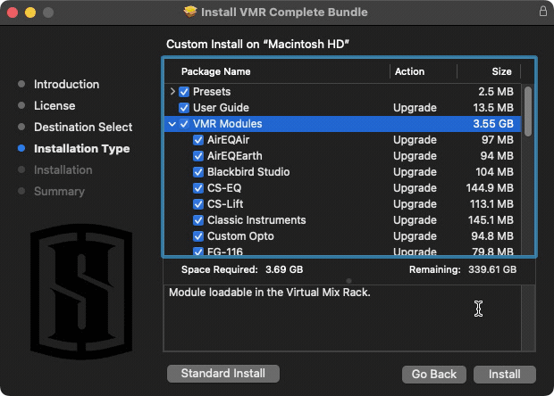This screenshot has height=396, width=554.
Task: Toggle the Presets checkbox
Action: coord(184,92)
